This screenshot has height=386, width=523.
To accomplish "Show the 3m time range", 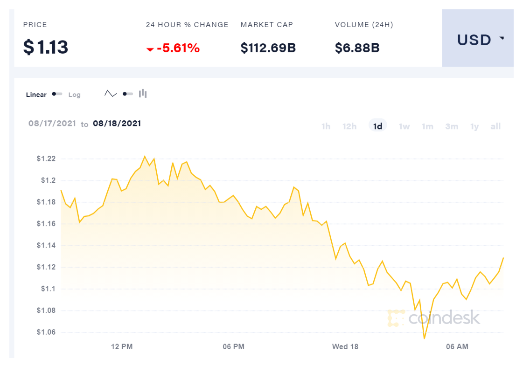I will pos(451,126).
